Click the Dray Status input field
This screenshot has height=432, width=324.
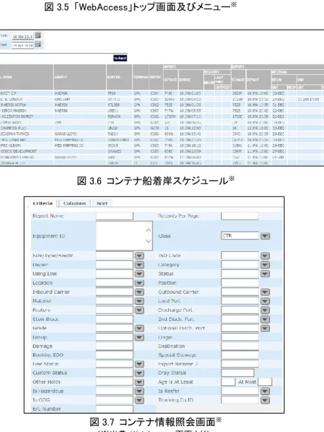[x=237, y=373]
